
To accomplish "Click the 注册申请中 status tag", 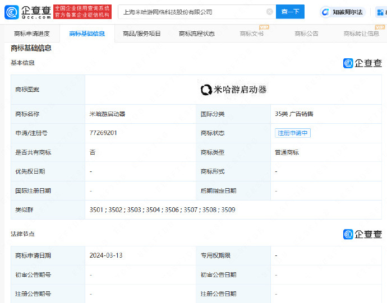I will click(x=293, y=133).
